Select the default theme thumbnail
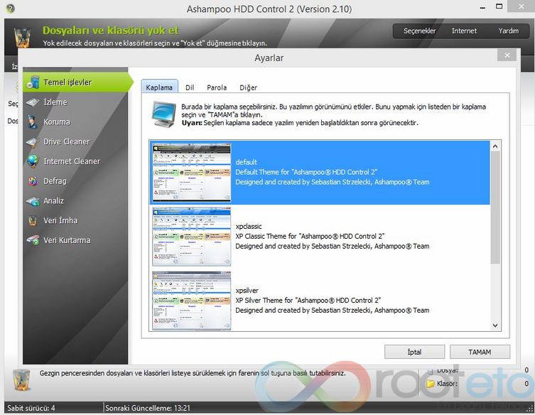Image resolution: width=535 pixels, height=415 pixels. coord(191,173)
